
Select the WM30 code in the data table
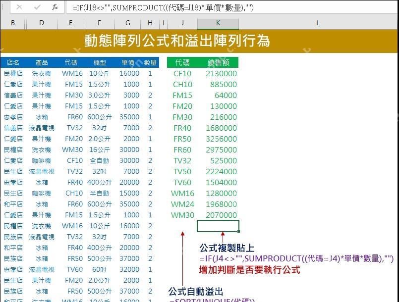point(72,150)
